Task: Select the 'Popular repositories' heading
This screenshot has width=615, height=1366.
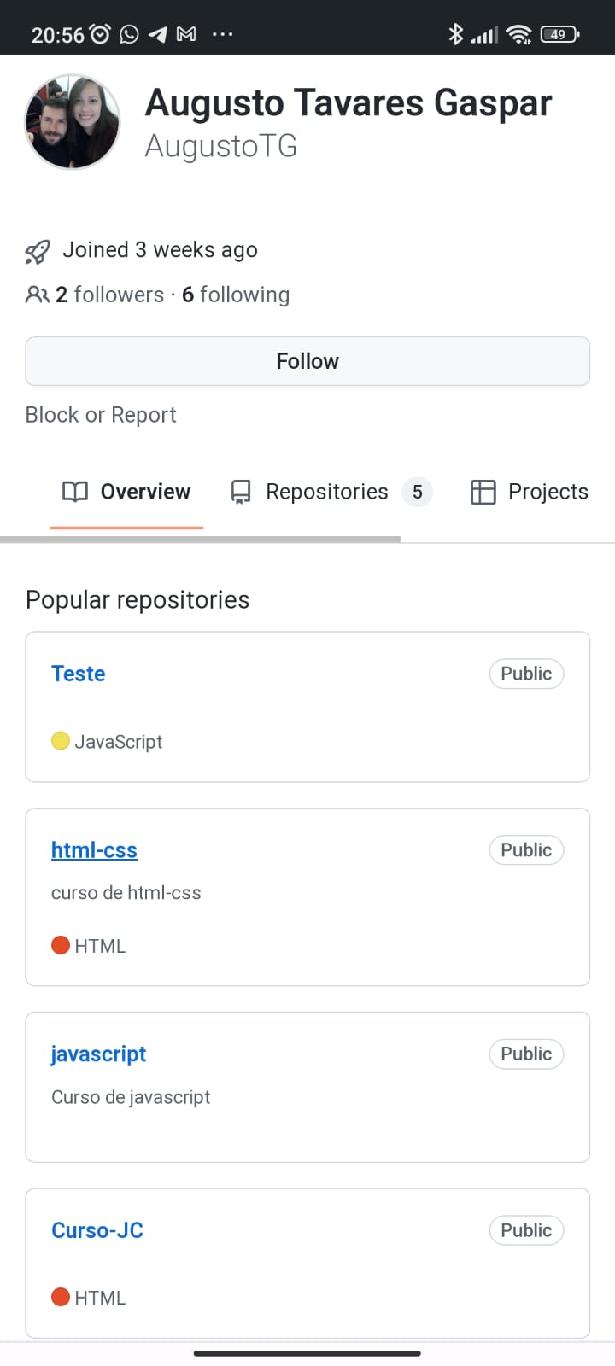Action: point(138,600)
